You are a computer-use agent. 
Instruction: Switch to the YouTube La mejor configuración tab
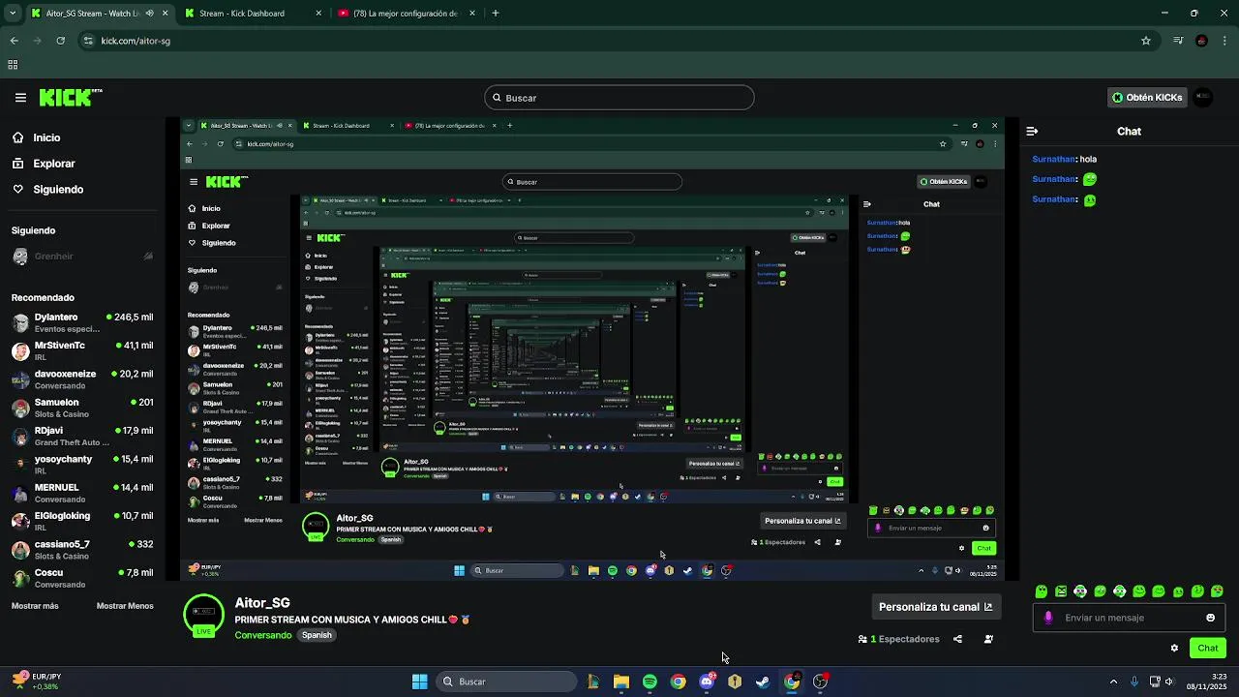click(405, 14)
